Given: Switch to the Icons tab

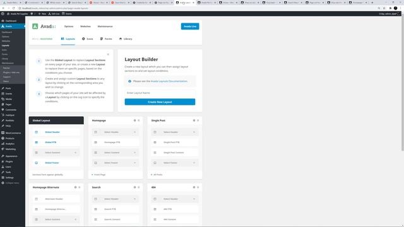Looking at the screenshot, I should pyautogui.click(x=88, y=39).
